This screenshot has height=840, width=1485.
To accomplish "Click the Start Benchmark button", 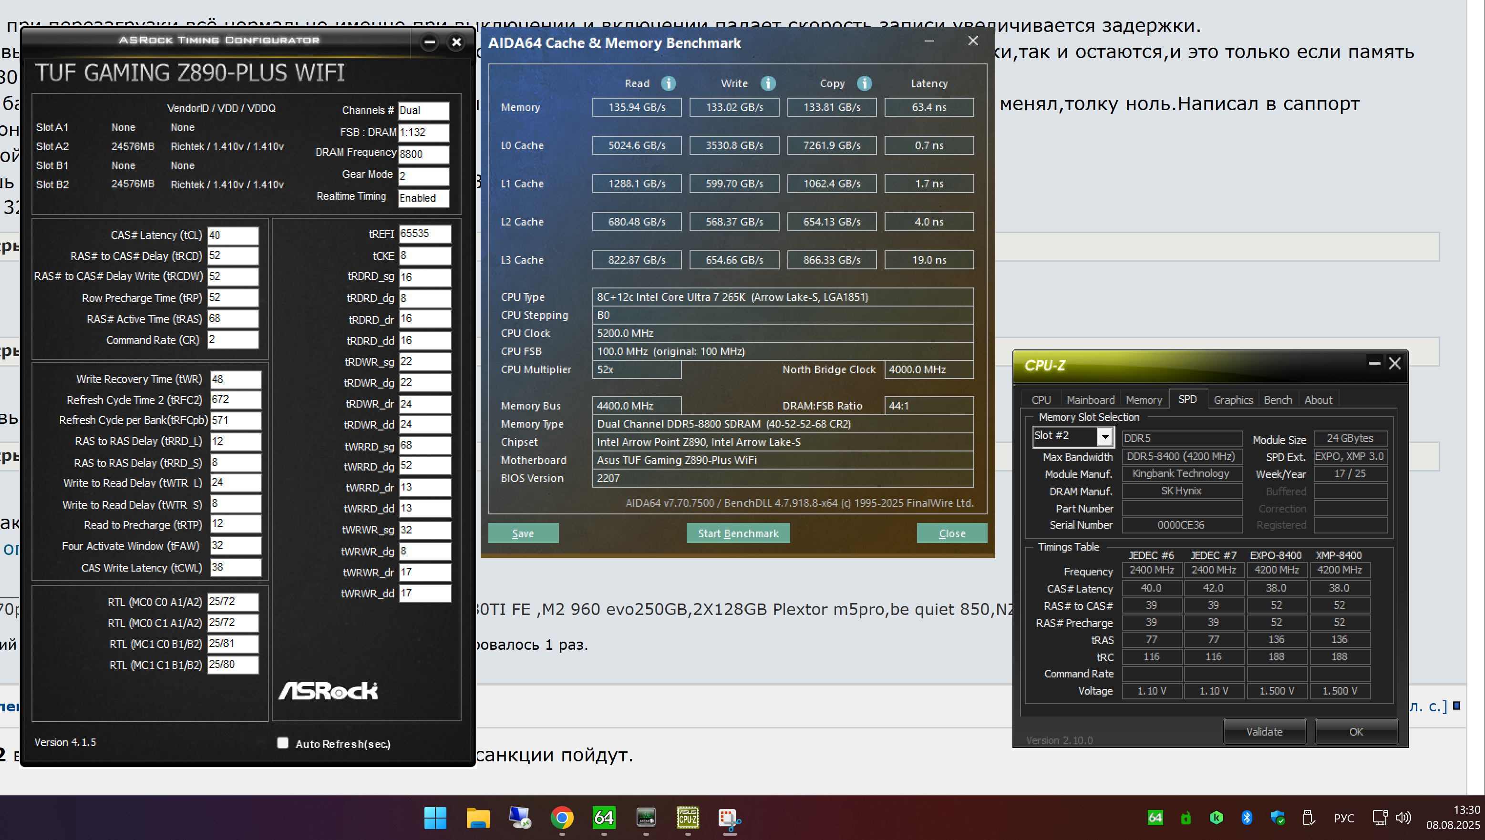I will (738, 533).
